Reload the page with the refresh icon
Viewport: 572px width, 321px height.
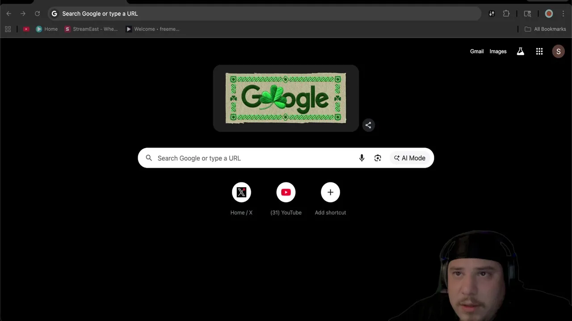tap(37, 14)
